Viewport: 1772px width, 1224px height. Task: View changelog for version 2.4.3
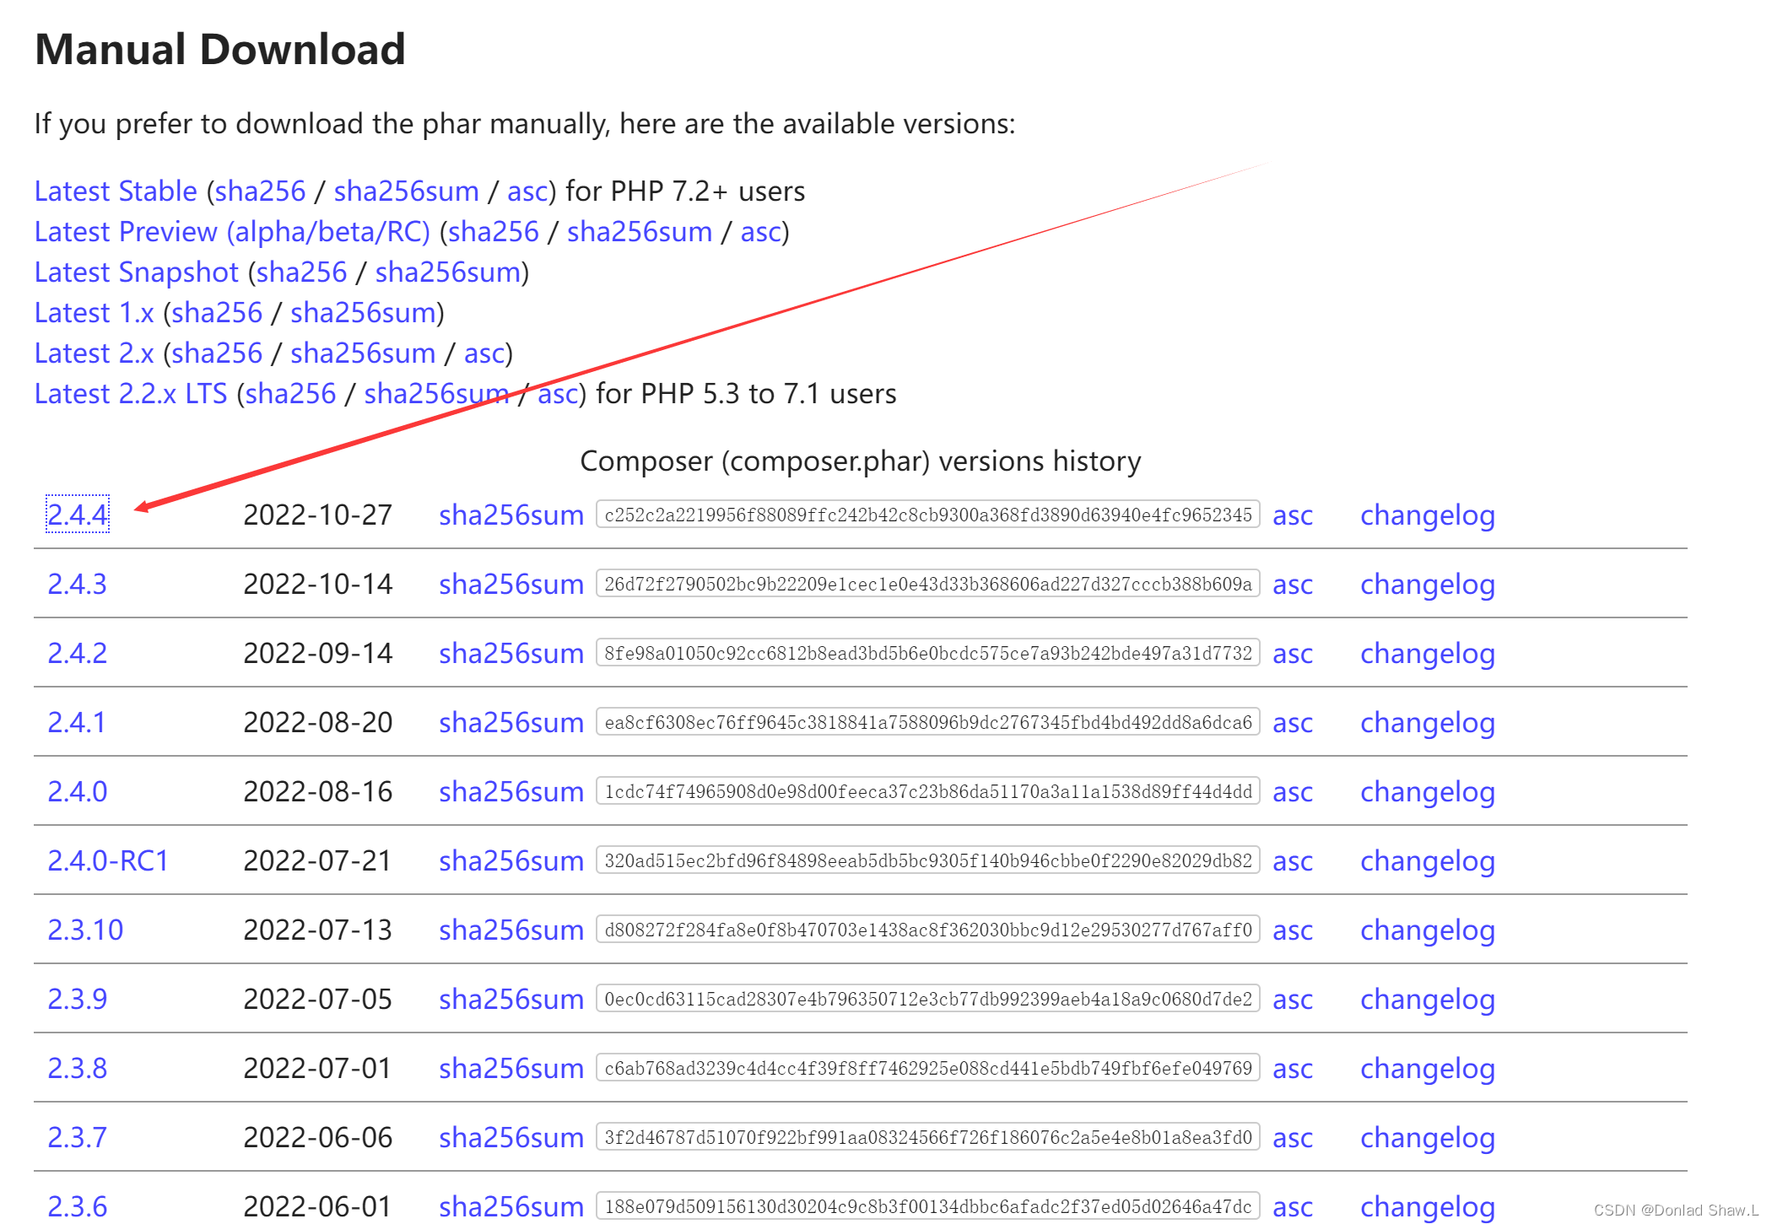(x=1428, y=584)
